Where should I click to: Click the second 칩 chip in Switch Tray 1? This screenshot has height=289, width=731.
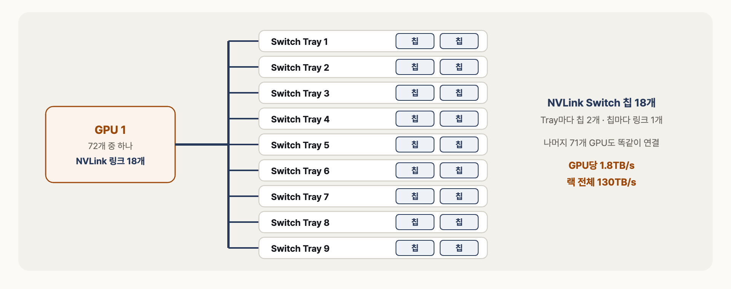tap(459, 41)
